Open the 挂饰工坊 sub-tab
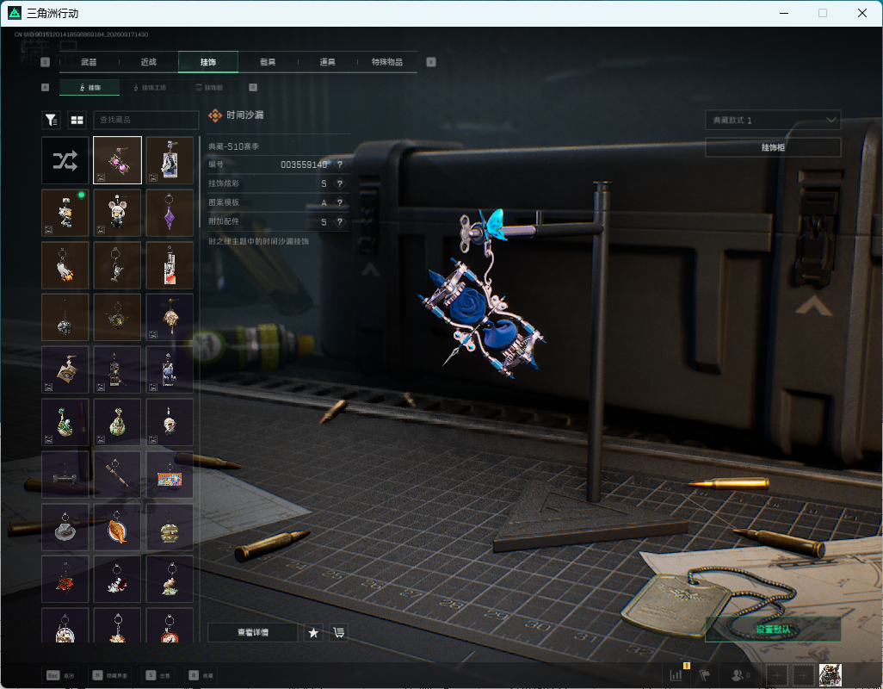 click(150, 87)
